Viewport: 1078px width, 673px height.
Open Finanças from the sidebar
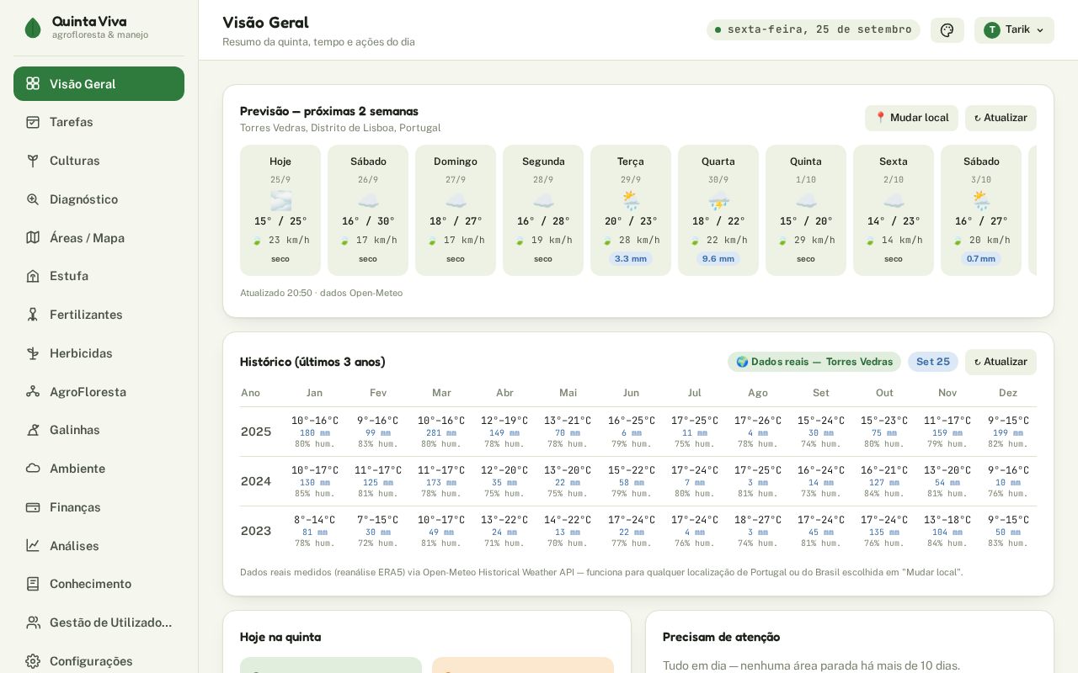(x=99, y=507)
